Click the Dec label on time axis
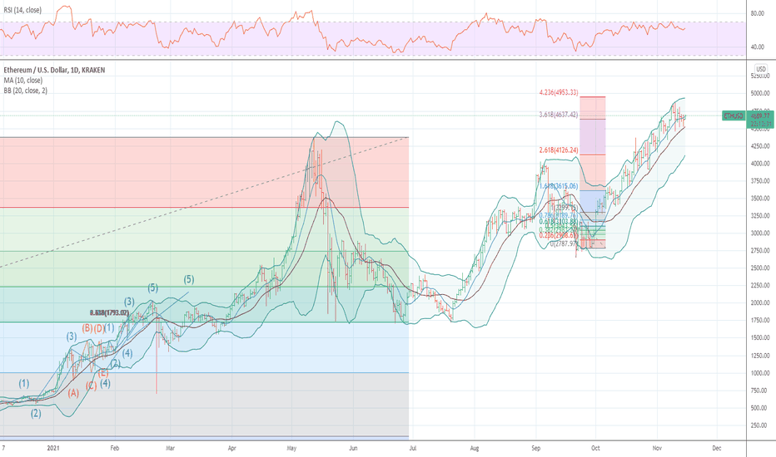Viewport: 776px width, 457px height. tap(717, 449)
